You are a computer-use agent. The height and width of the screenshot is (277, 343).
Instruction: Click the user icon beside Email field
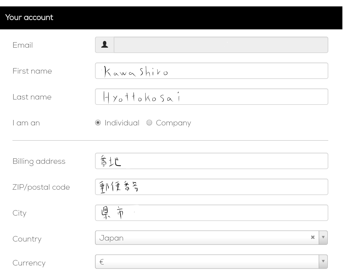105,45
